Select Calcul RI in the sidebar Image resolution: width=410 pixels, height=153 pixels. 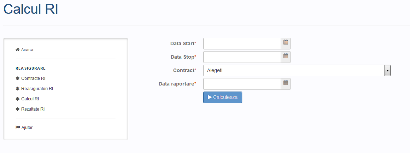point(30,99)
